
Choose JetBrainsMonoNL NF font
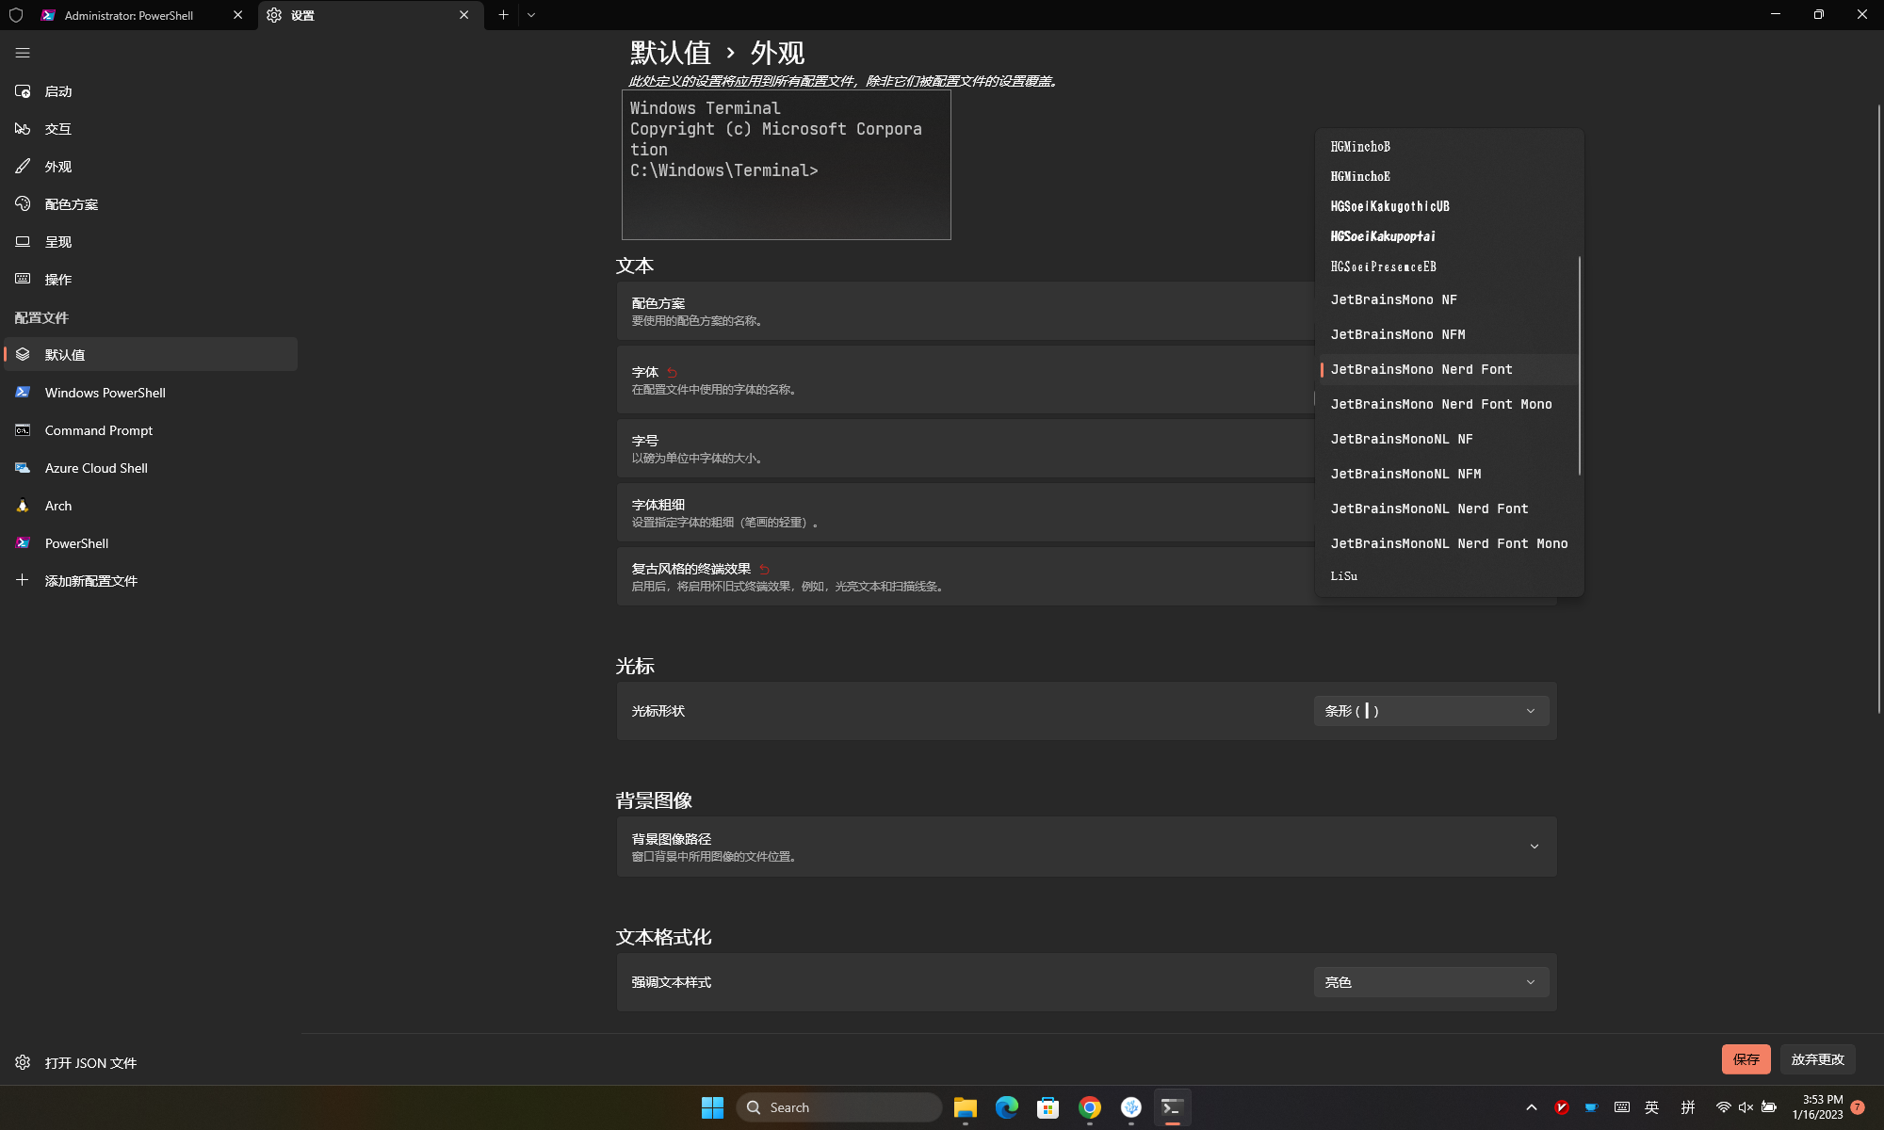coord(1449,439)
